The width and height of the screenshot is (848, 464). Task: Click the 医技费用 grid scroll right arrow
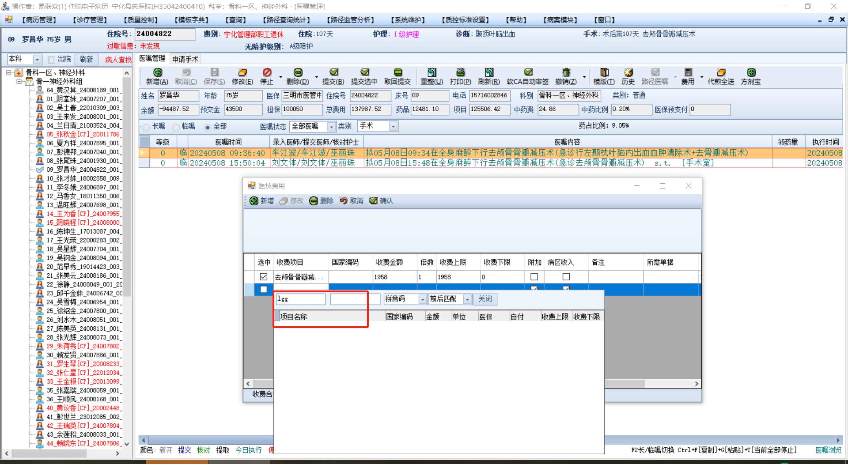click(x=697, y=384)
